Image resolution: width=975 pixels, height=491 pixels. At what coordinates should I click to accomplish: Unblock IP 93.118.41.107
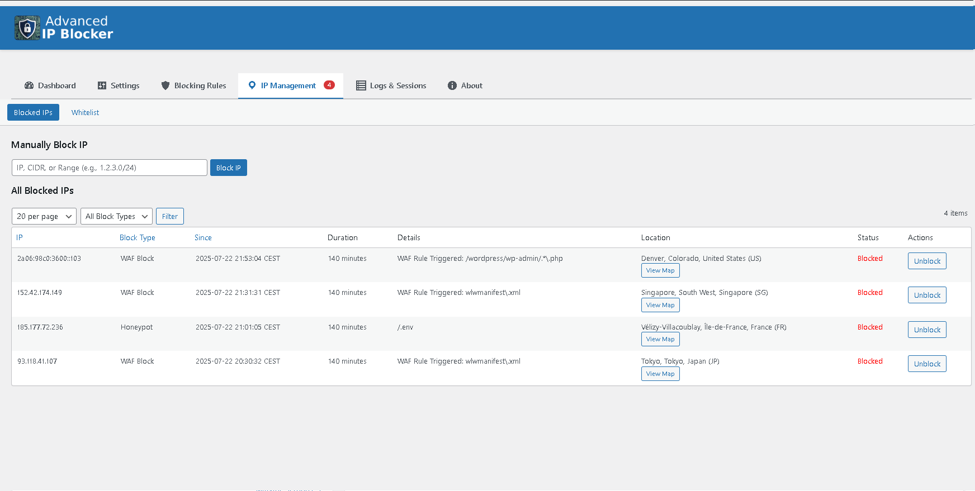point(927,364)
